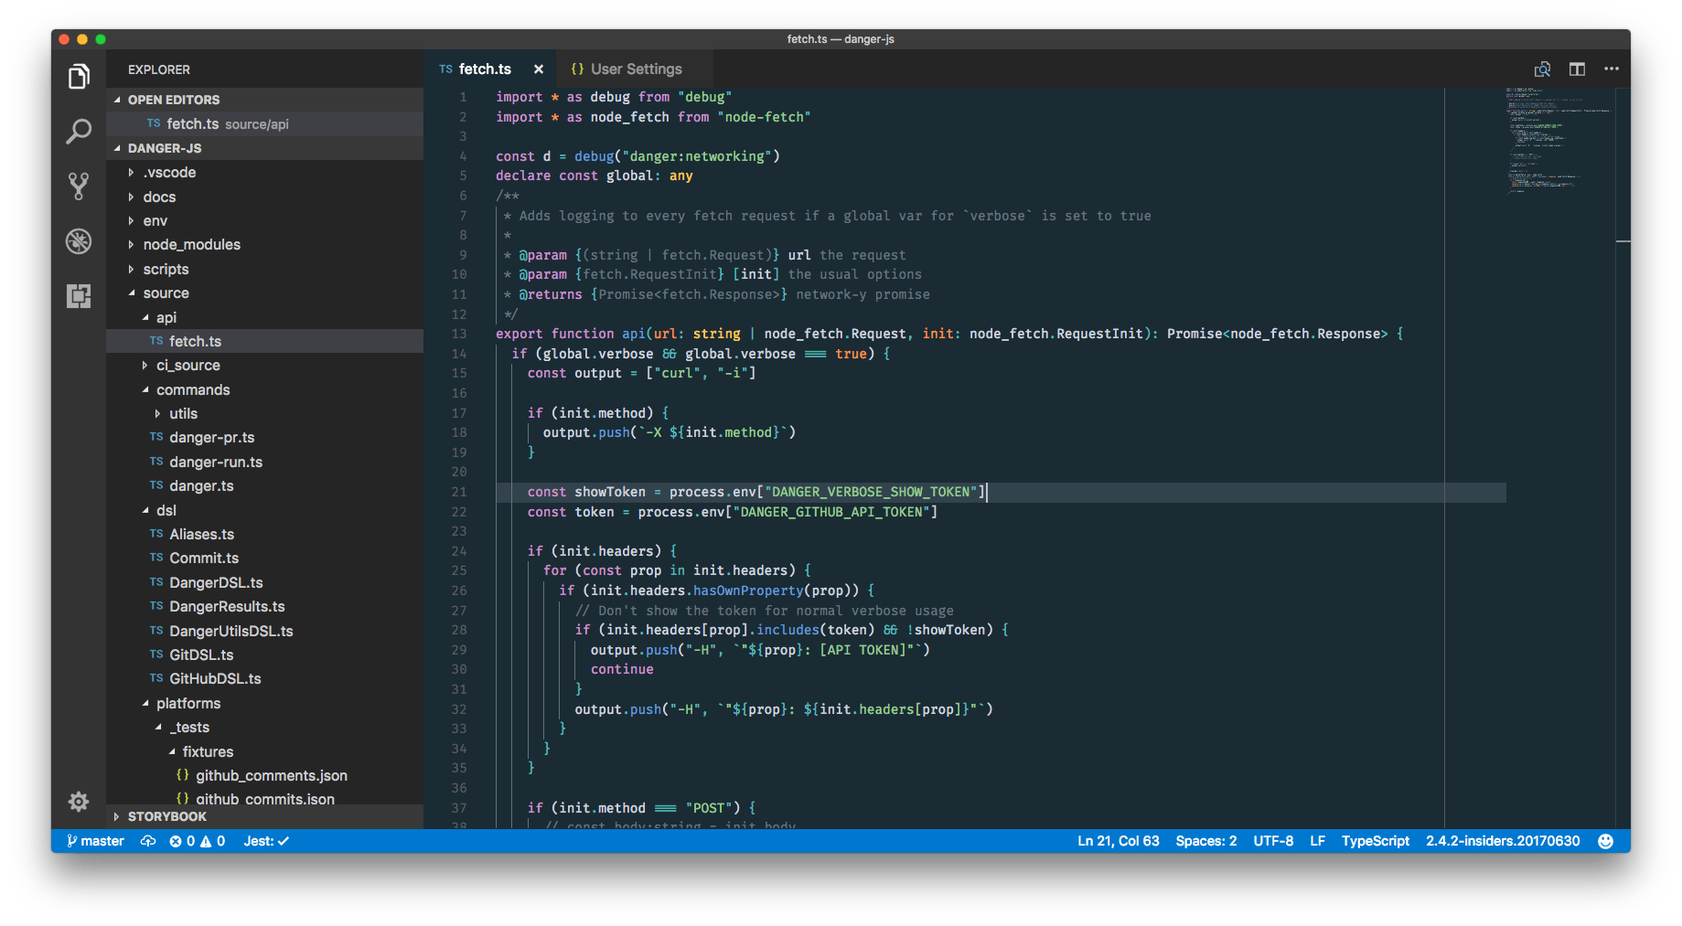
Task: Click the Jest checkmark status item
Action: click(x=264, y=841)
